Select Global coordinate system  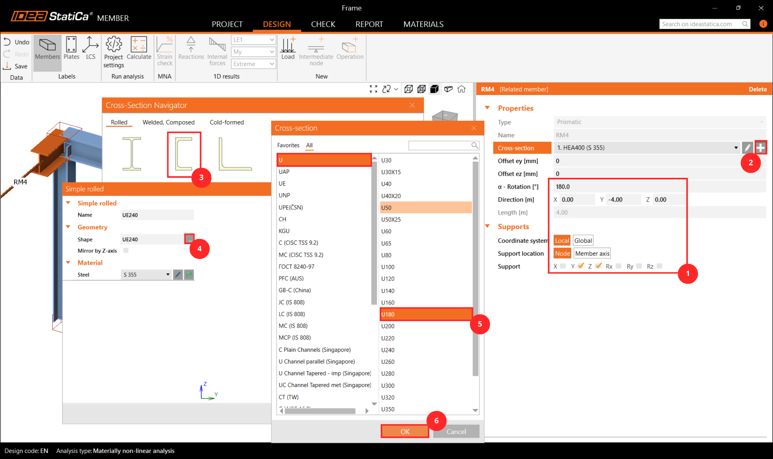(x=583, y=241)
